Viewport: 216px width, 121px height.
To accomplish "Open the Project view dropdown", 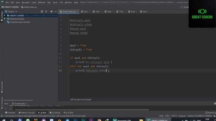I will tap(11, 12).
